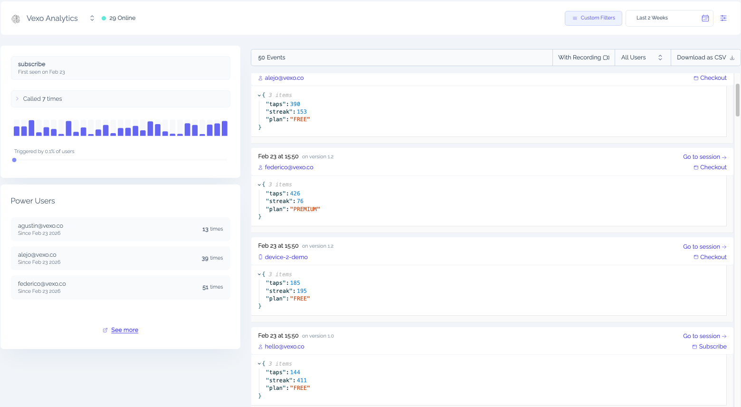The image size is (741, 407).
Task: Open the All Users dropdown
Action: [x=642, y=57]
